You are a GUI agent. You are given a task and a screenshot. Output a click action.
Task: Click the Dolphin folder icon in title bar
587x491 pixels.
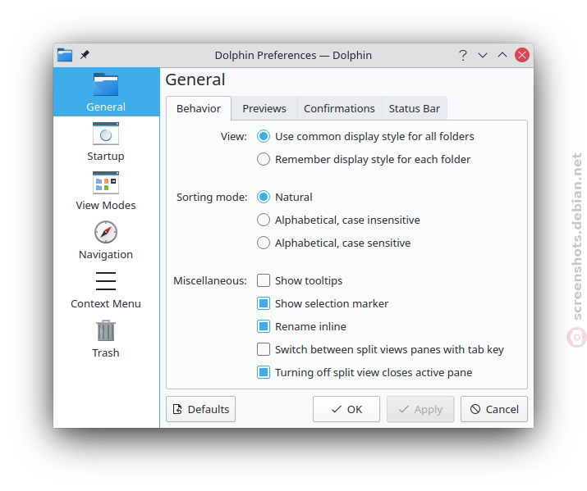coord(65,55)
